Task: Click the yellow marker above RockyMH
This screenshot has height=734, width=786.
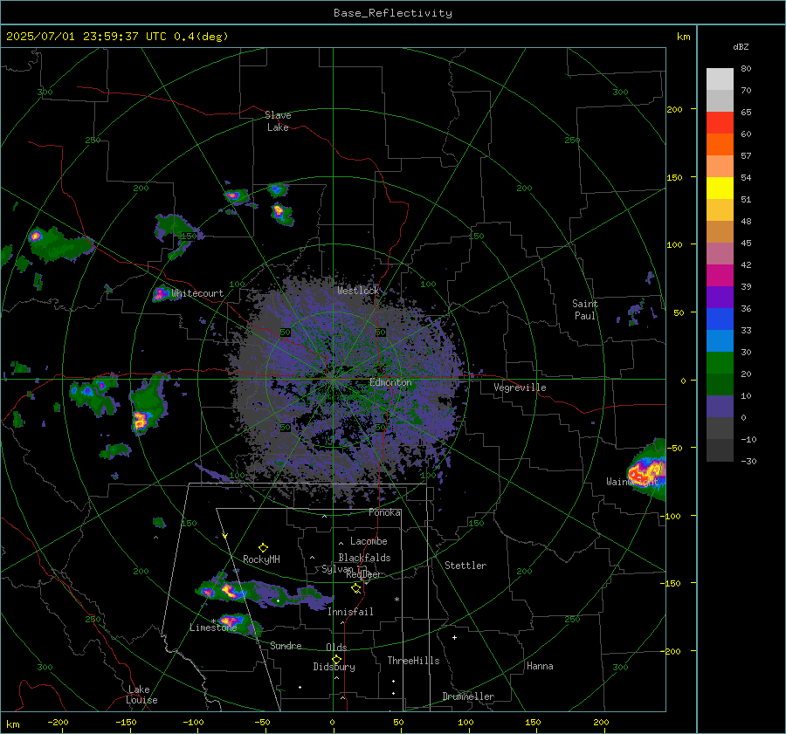Action: click(x=263, y=547)
